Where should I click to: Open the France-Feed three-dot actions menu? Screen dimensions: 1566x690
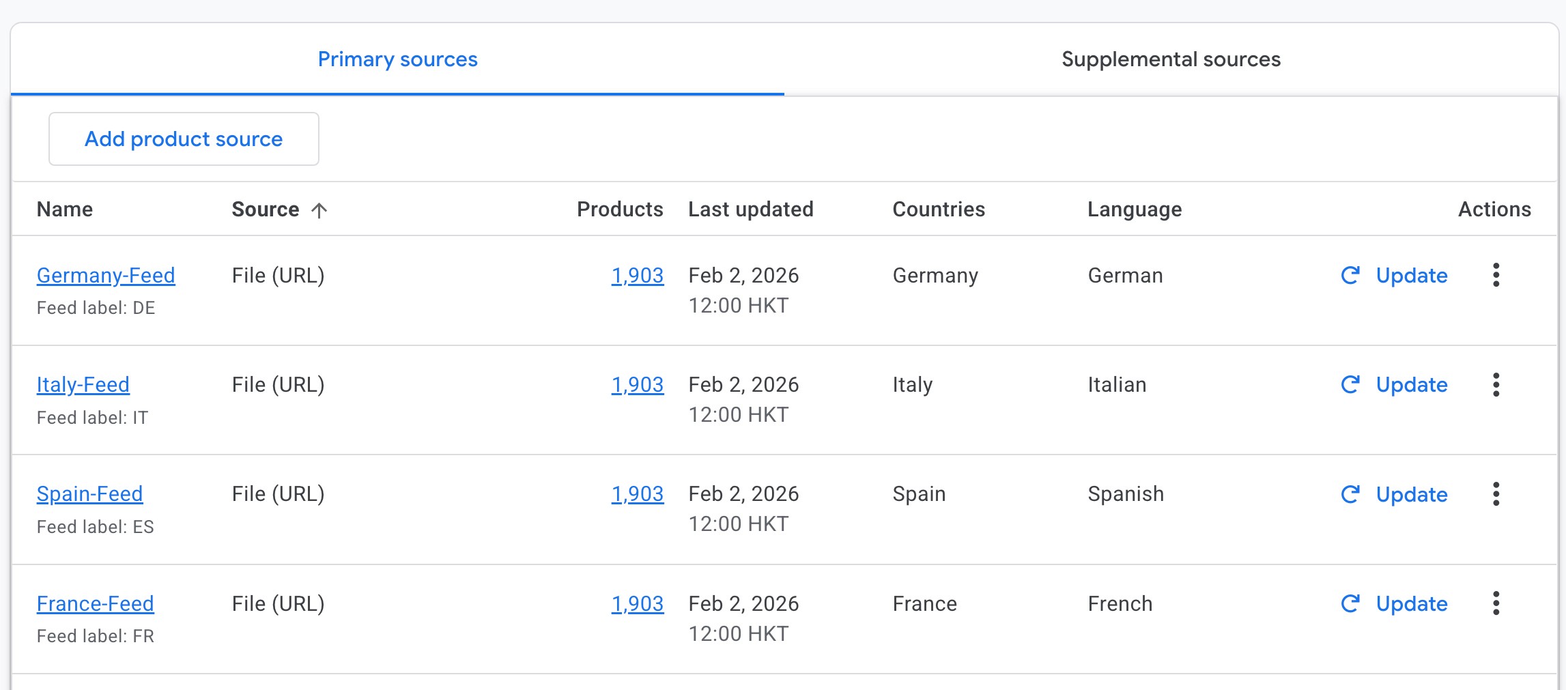click(1496, 603)
